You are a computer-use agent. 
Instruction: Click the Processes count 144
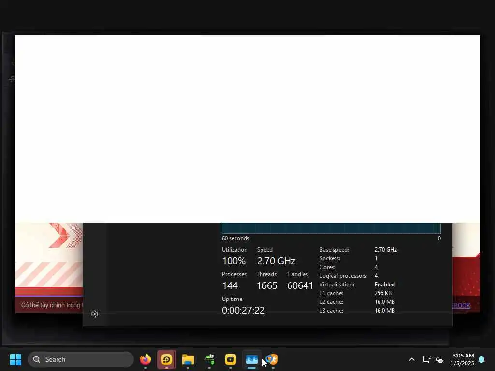point(230,285)
